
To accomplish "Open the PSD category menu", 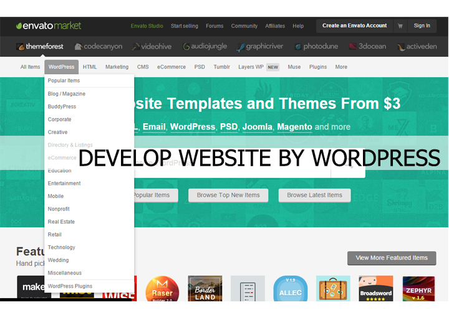I will (200, 67).
